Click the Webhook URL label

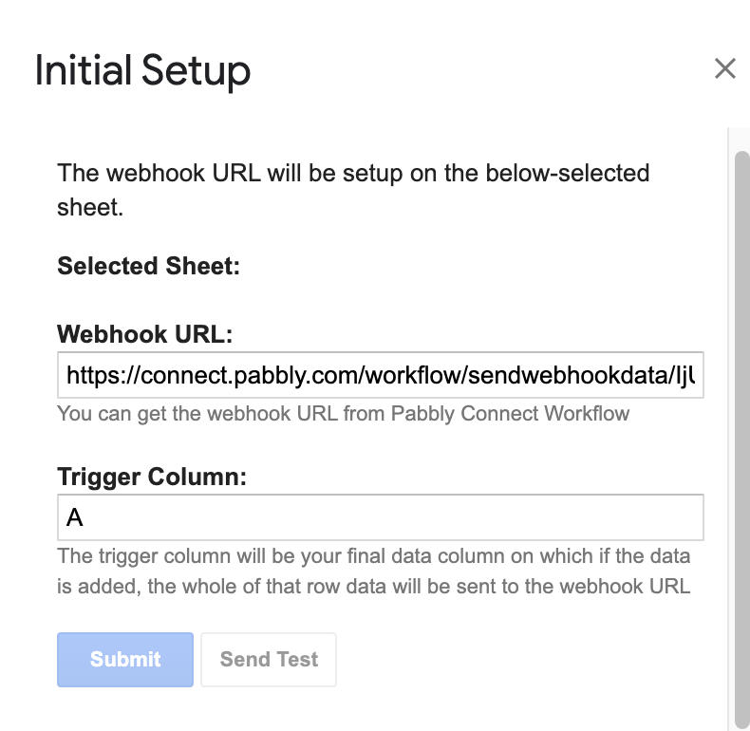pos(145,334)
